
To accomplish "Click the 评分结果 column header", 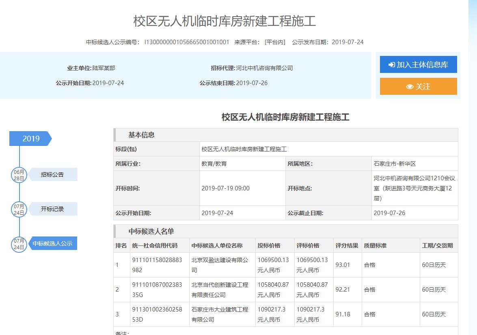I will (x=347, y=245).
